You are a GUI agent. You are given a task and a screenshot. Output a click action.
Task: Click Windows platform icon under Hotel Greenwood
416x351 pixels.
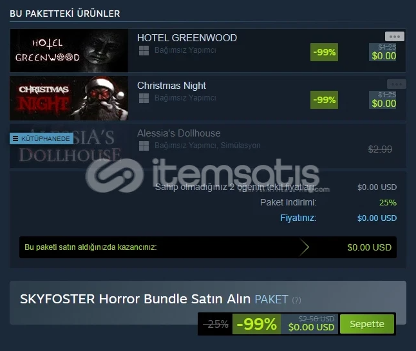click(144, 50)
